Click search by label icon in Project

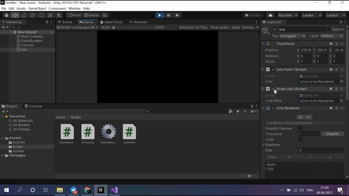point(238,111)
